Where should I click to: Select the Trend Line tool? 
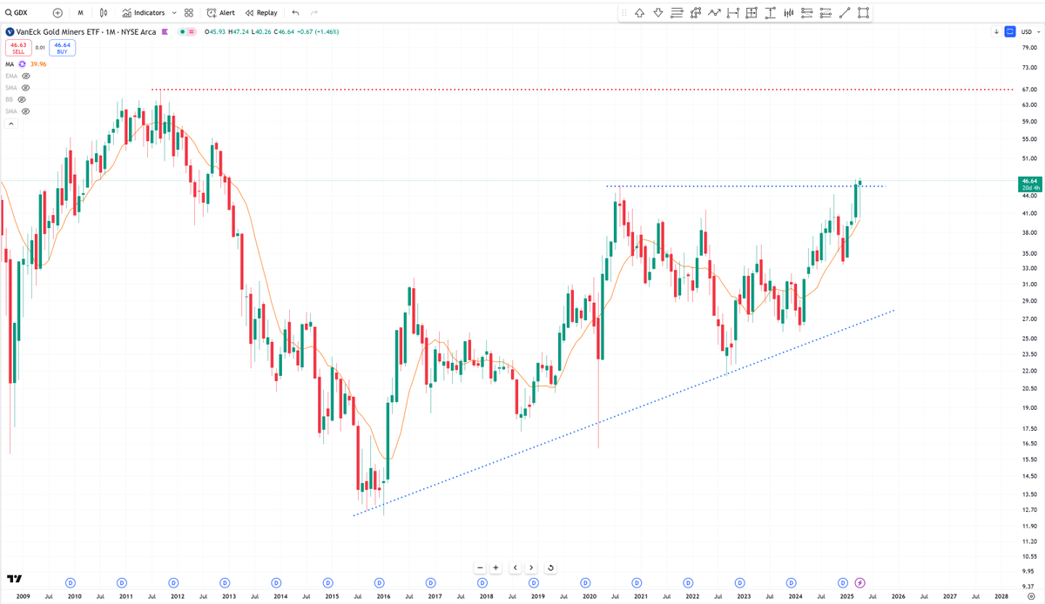[x=845, y=13]
